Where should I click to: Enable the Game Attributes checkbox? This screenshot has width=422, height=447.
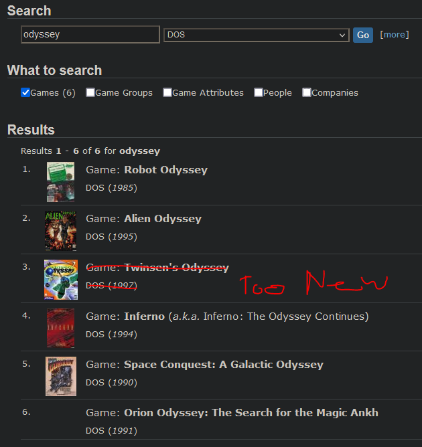pyautogui.click(x=167, y=92)
